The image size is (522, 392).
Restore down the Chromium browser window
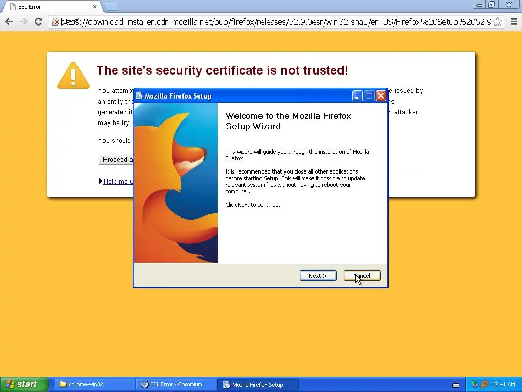(492, 5)
